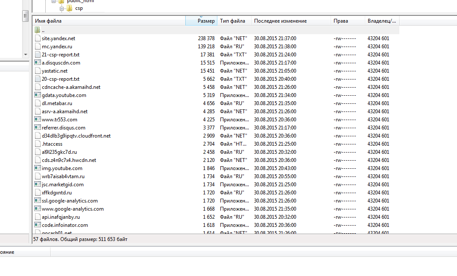Viewport: 457px width, 276px height.
Task: Click the 21-csp-report.txt text file icon
Action: (37, 55)
